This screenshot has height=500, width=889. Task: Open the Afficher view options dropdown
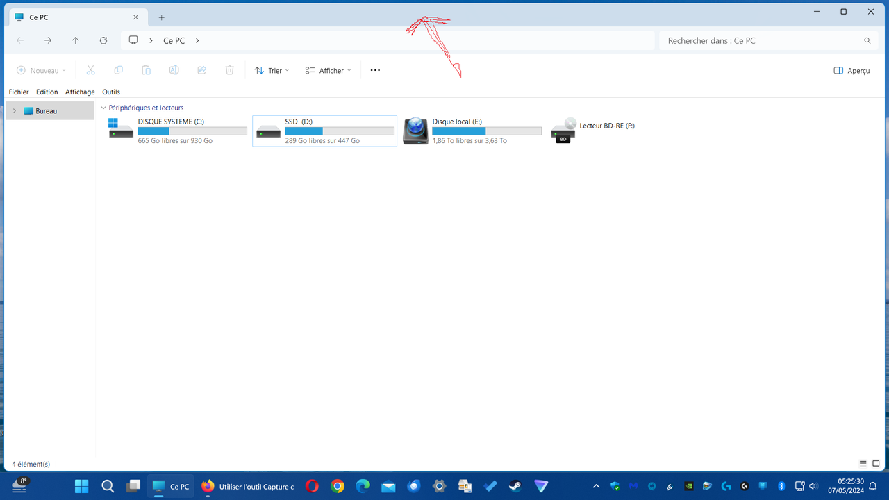[327, 69]
